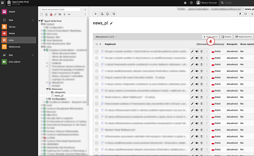The width and height of the screenshot is (254, 156).
Task: Check the first news record checkbox
Action: [x=97, y=51]
